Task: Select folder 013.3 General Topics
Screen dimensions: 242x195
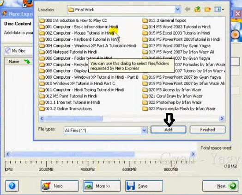Action: coord(164,20)
